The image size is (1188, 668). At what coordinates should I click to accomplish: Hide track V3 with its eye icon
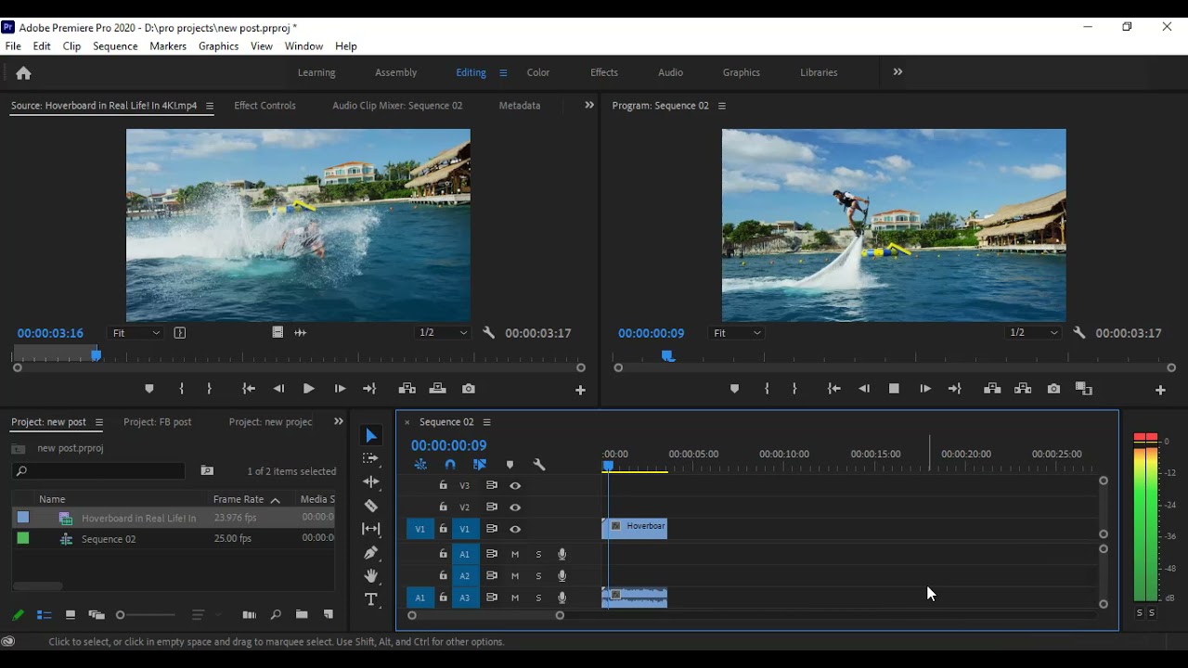515,485
